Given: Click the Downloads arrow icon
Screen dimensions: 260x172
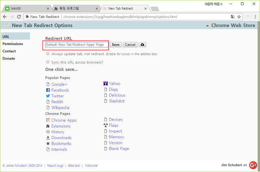Looking at the screenshot, I should pos(48,138).
